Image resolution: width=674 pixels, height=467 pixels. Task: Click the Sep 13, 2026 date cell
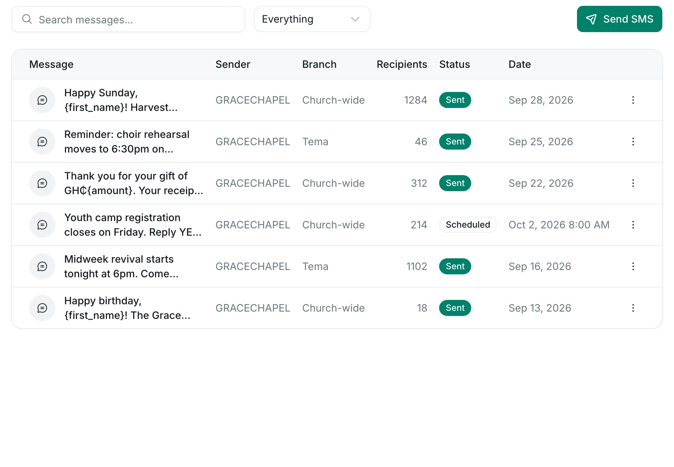540,308
